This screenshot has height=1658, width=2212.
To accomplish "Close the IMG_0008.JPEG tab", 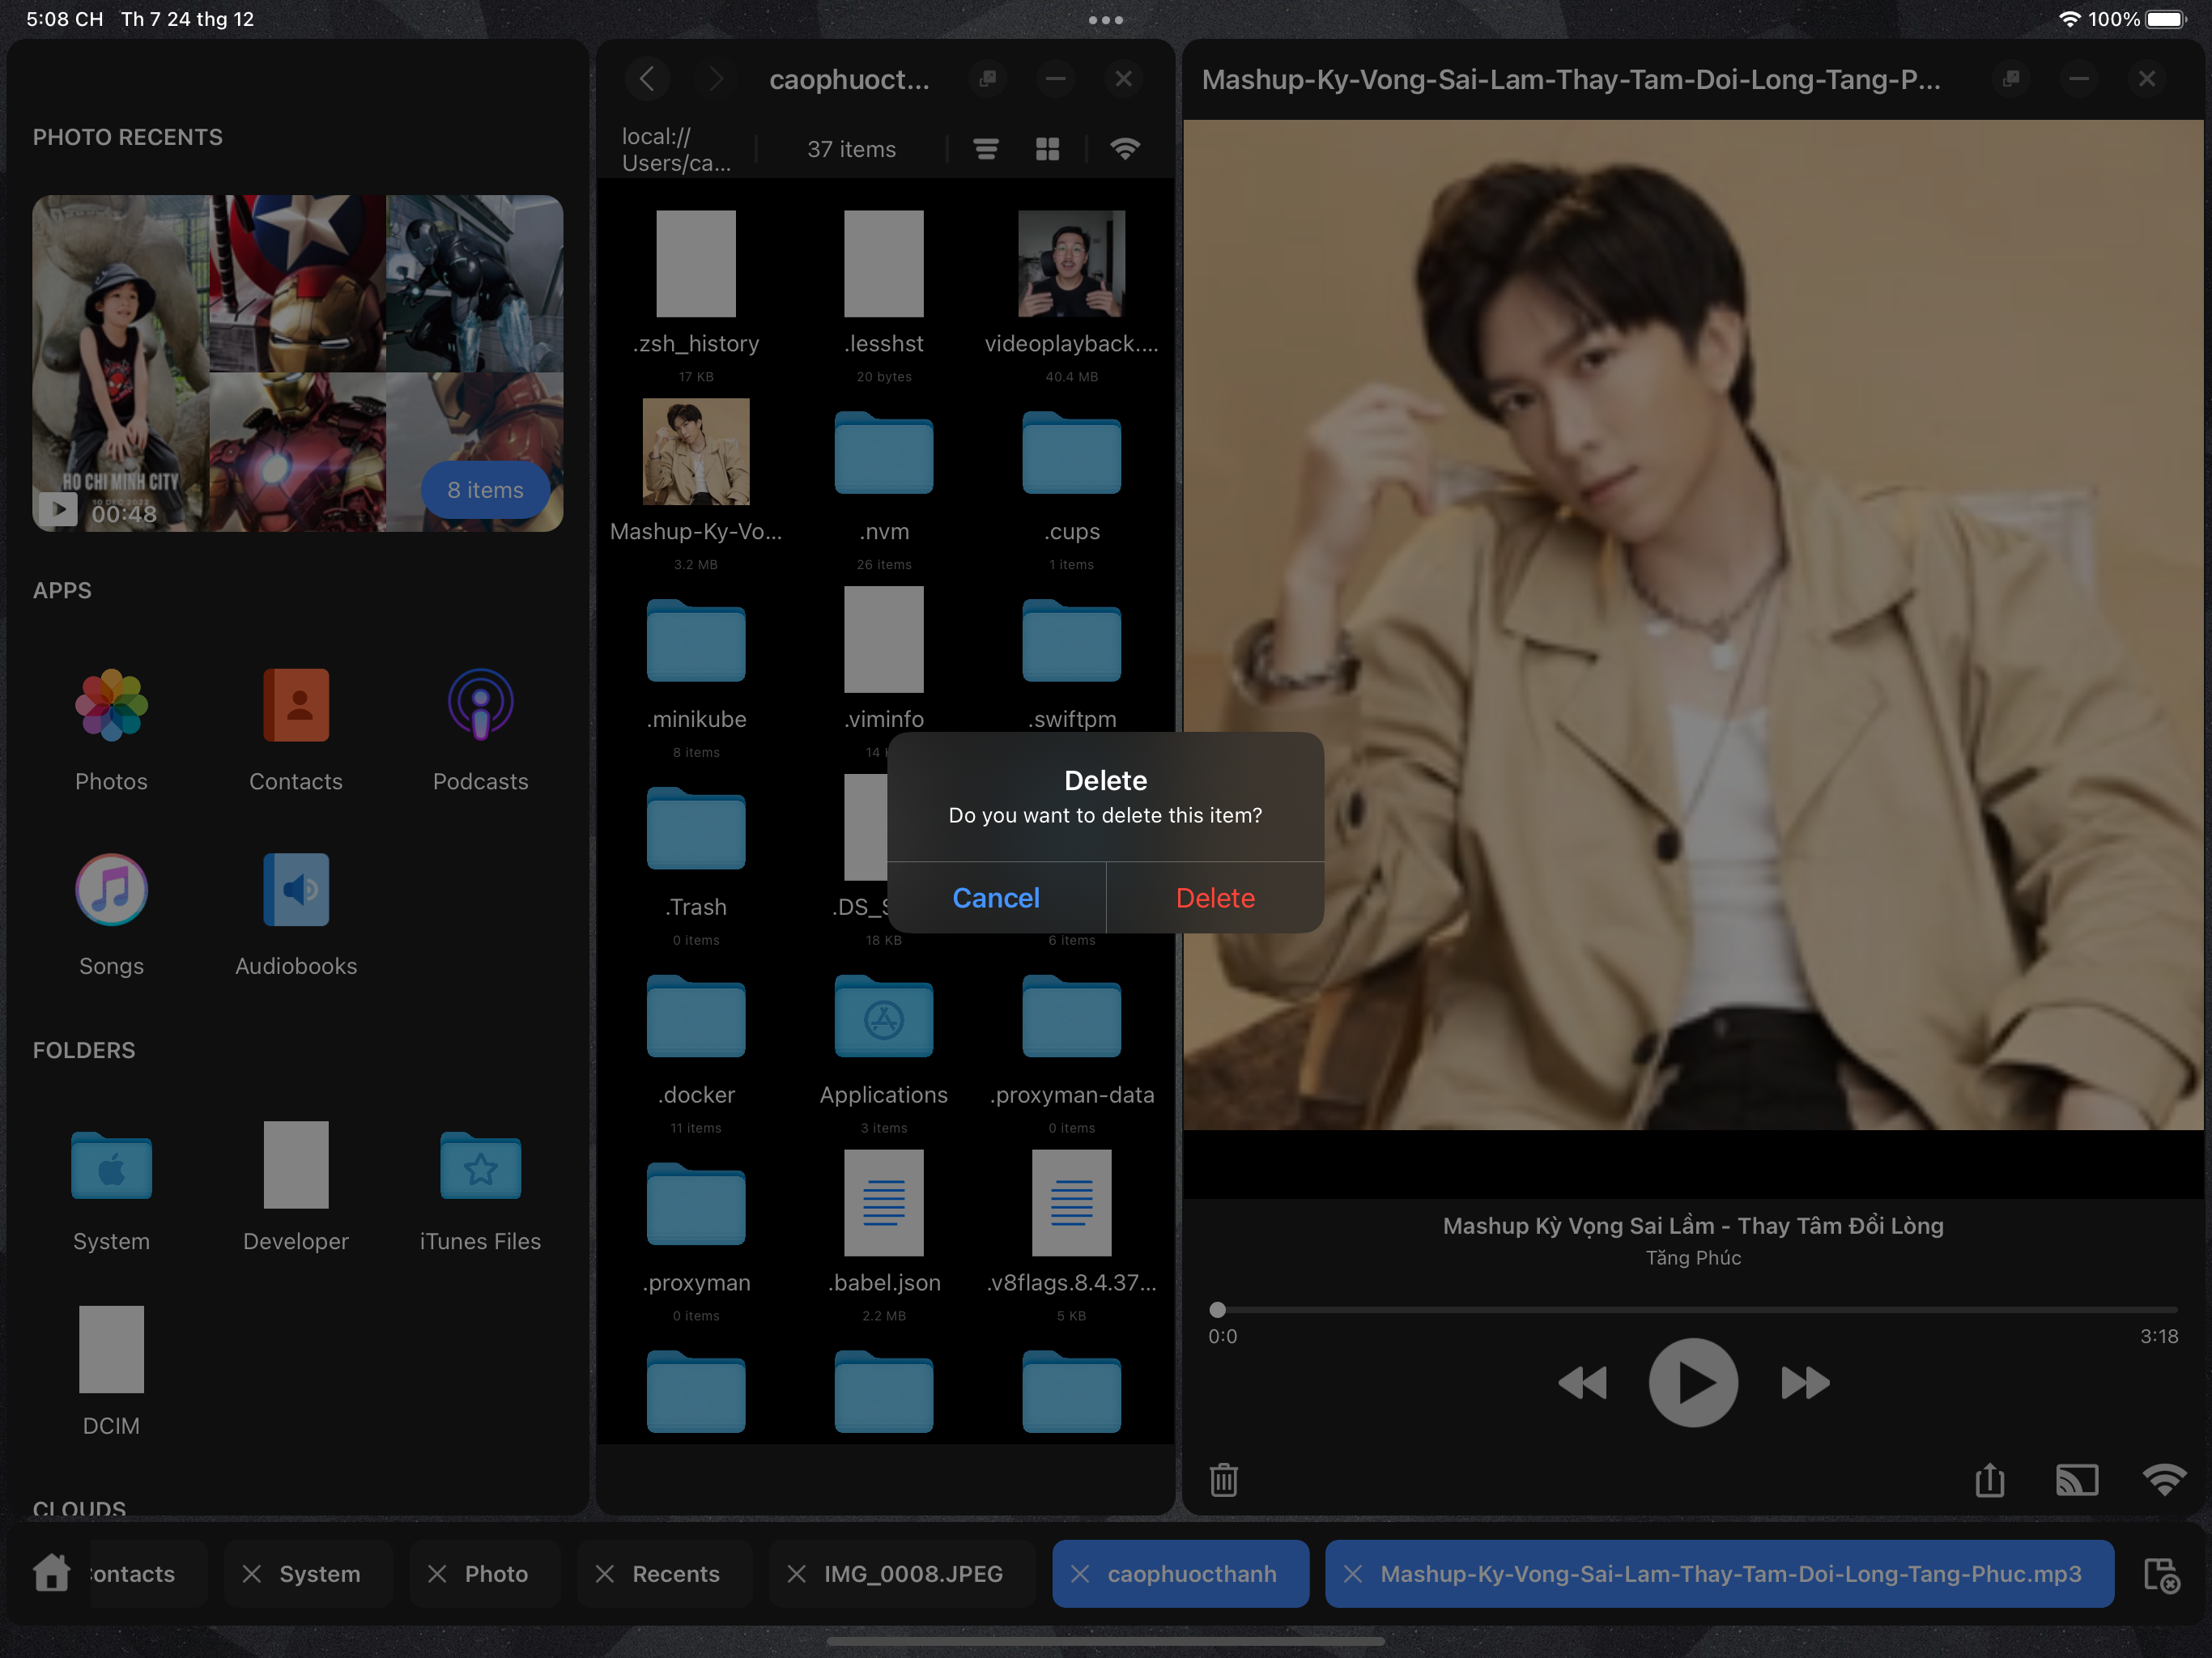I will point(797,1574).
